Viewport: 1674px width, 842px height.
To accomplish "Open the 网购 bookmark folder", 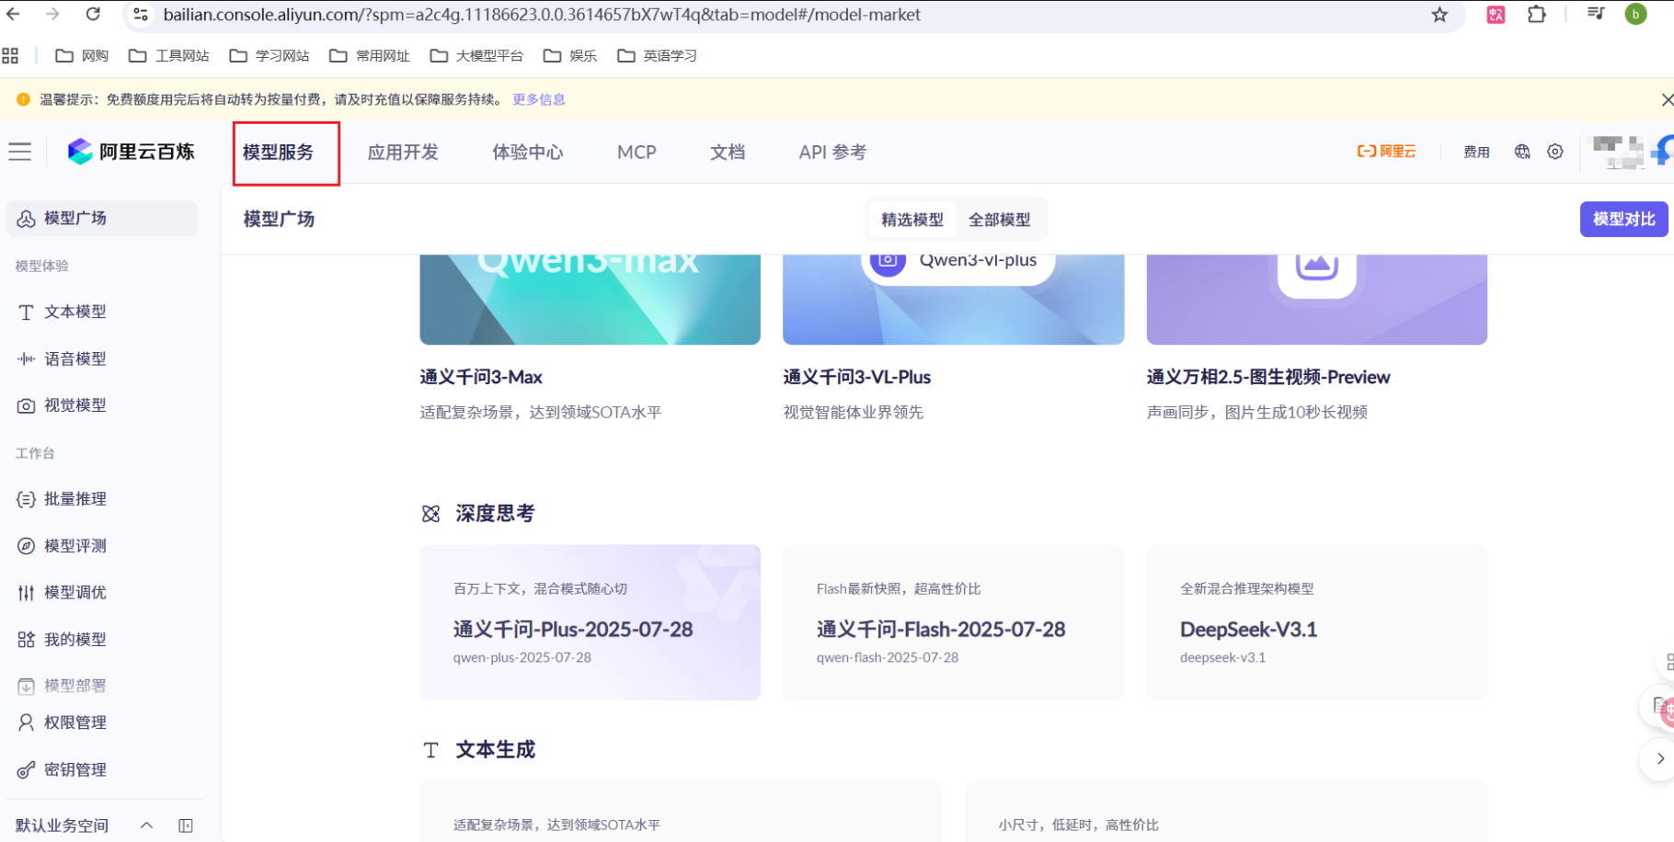I will click(x=82, y=56).
